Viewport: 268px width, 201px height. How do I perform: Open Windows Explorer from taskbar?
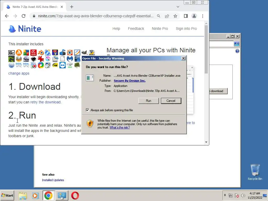click(x=23, y=196)
